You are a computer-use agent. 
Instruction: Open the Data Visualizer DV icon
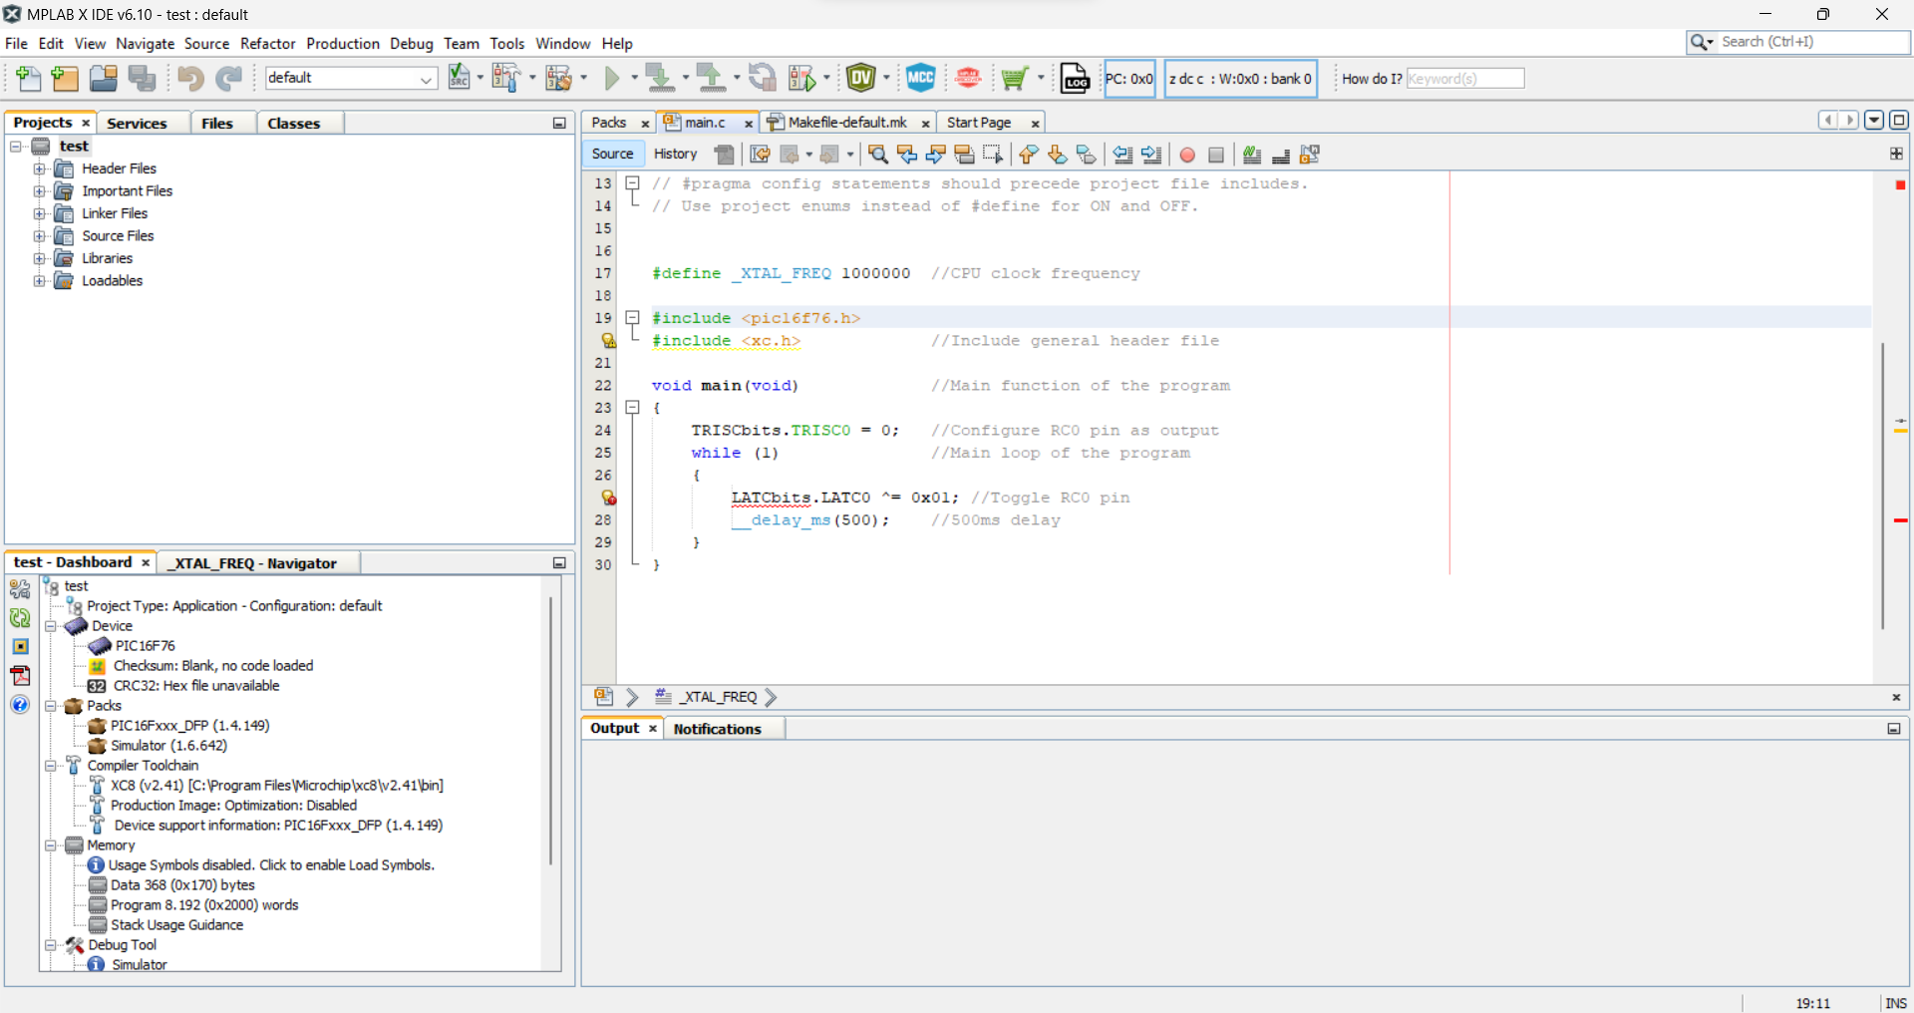860,78
